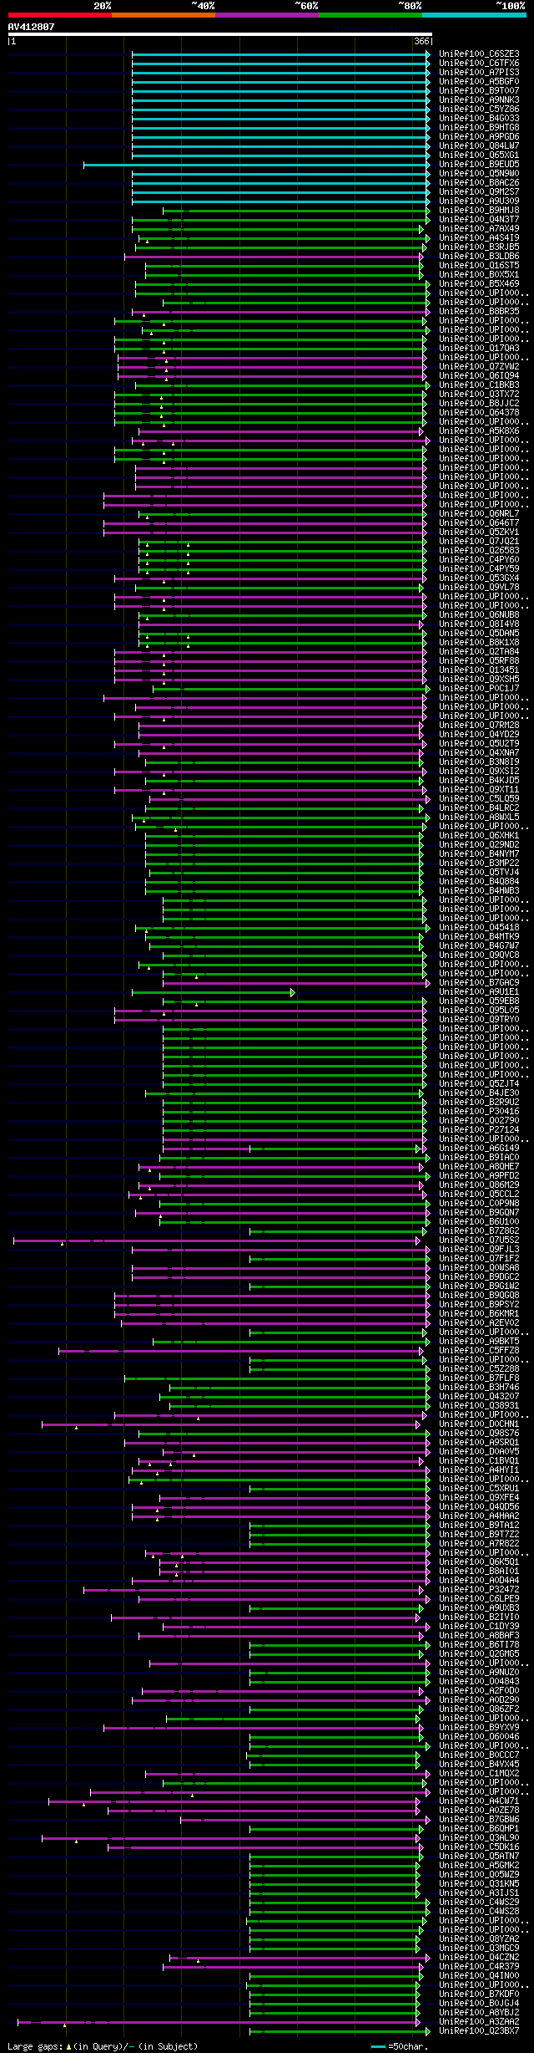Click the white AV412807 query sequence bar

219,34
